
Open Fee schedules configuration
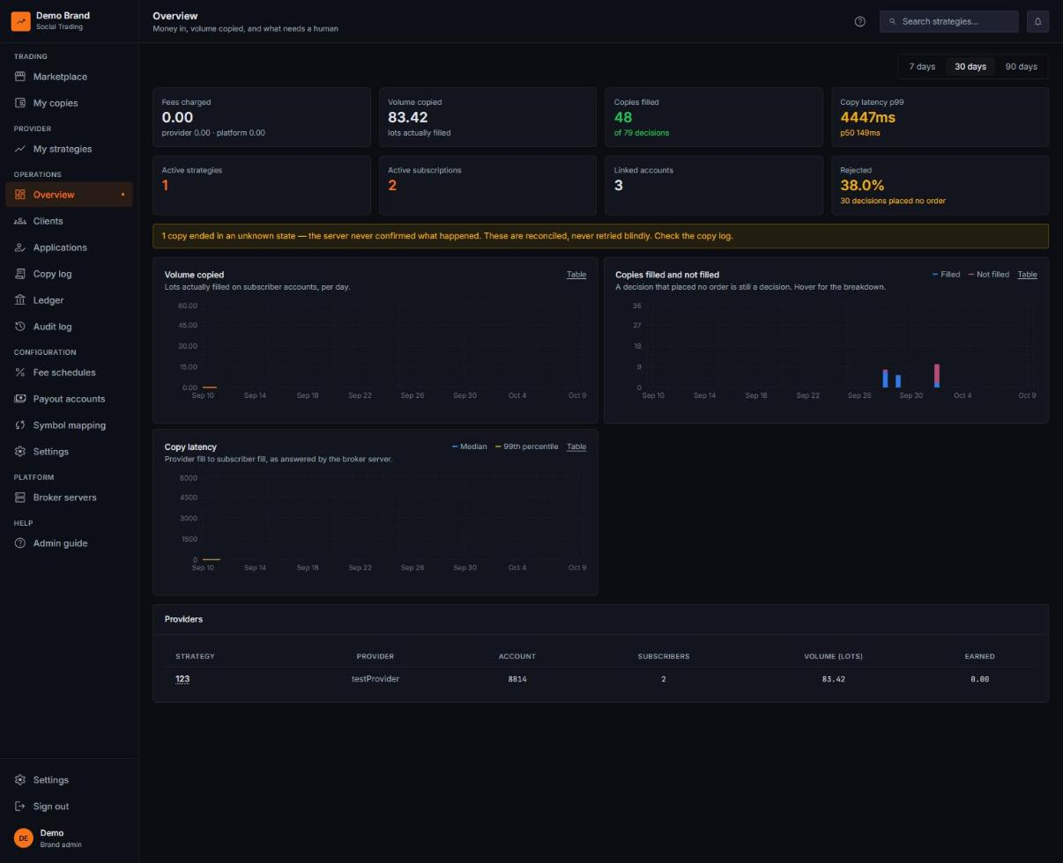click(x=69, y=372)
